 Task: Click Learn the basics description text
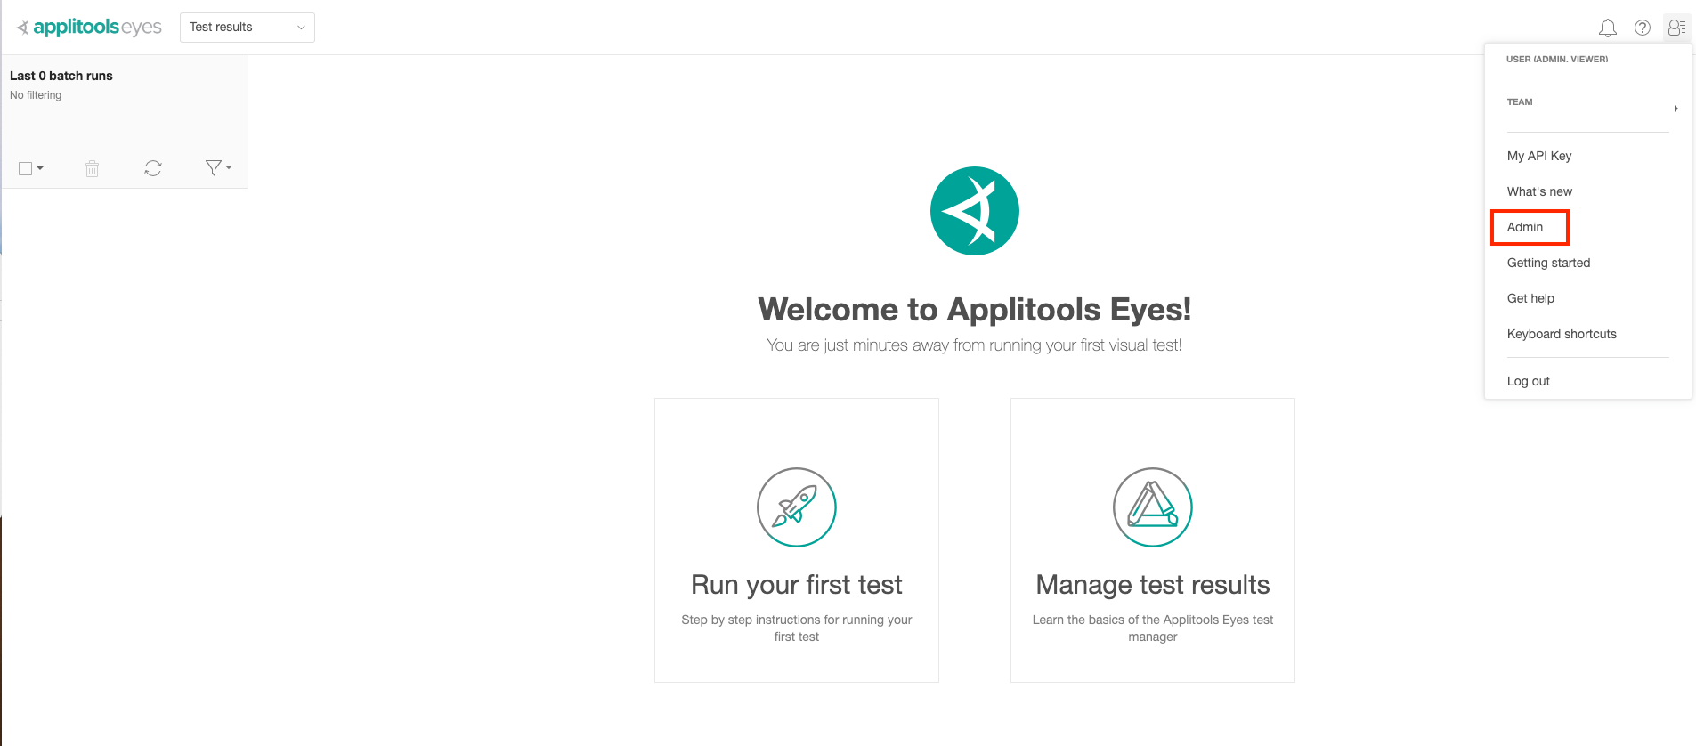click(1153, 628)
